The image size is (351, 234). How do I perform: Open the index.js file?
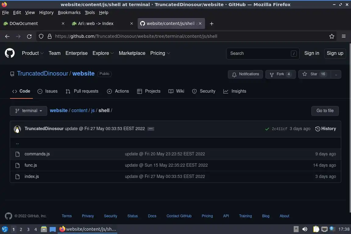(32, 177)
